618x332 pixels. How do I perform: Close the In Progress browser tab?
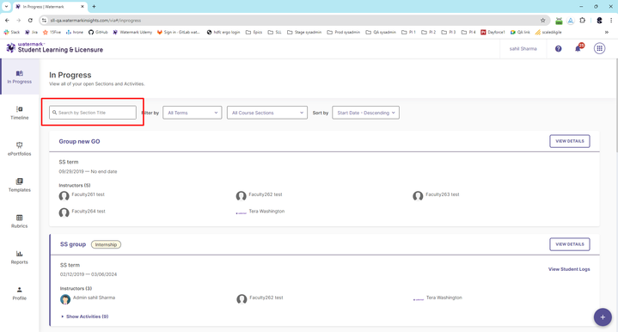click(x=82, y=7)
